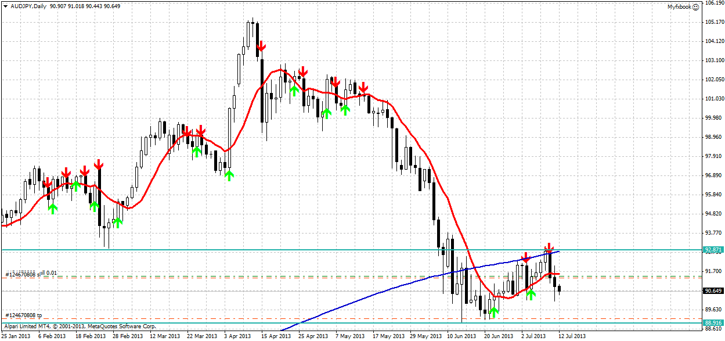This screenshot has width=725, height=341.
Task: Click the 15 Apr 2013 date label
Action: pos(276,336)
